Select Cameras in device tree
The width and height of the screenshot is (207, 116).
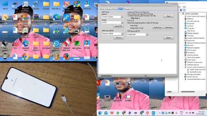(x=190, y=26)
